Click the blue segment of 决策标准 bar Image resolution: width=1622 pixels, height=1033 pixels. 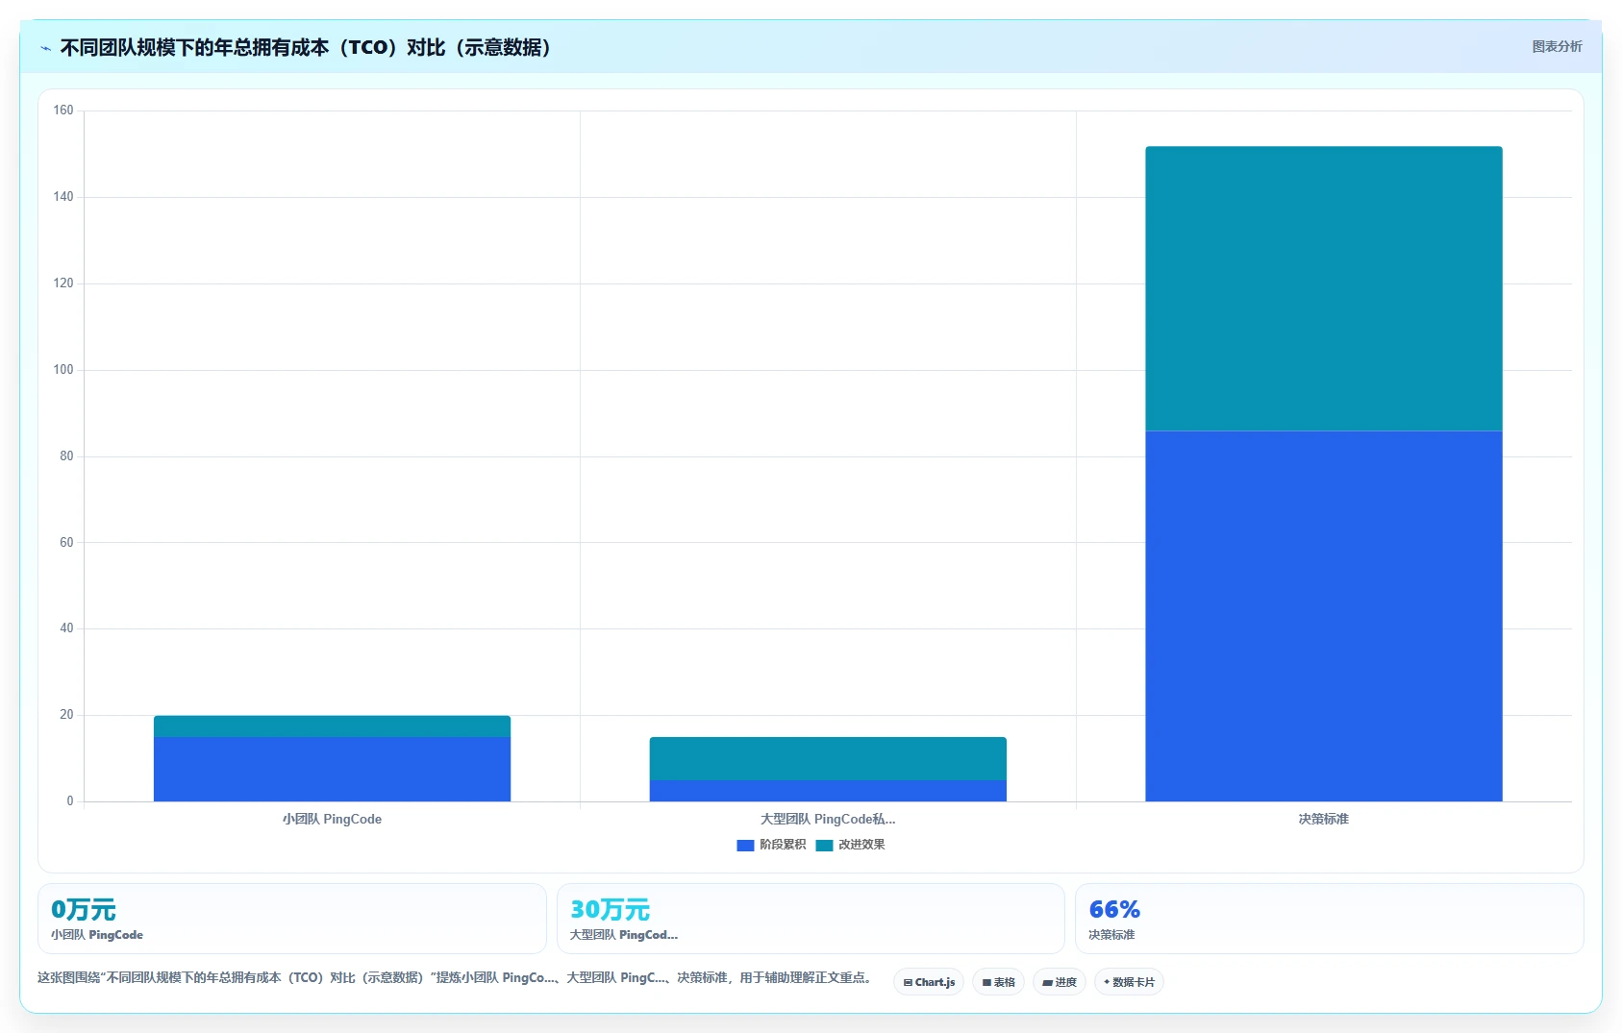[1323, 616]
